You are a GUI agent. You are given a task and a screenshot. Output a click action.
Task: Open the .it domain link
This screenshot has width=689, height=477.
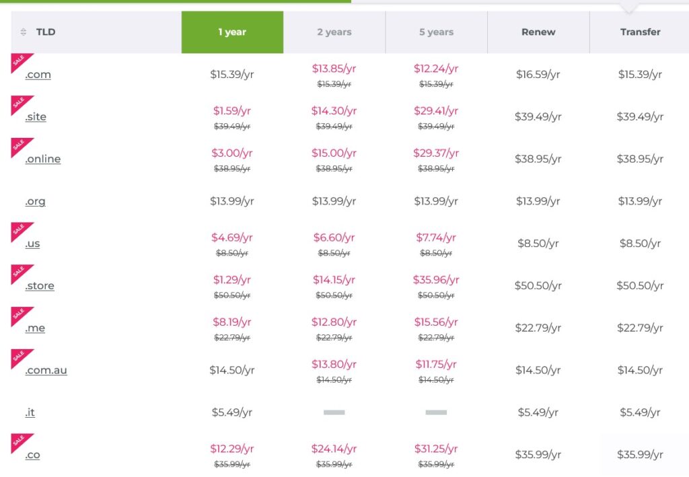(x=30, y=412)
